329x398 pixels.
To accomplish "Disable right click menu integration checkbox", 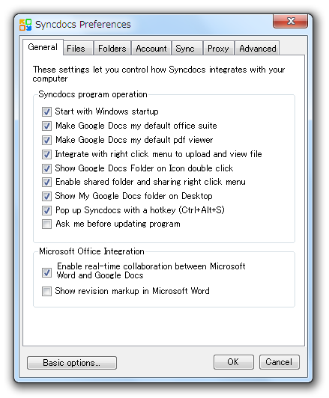I will 46,154.
